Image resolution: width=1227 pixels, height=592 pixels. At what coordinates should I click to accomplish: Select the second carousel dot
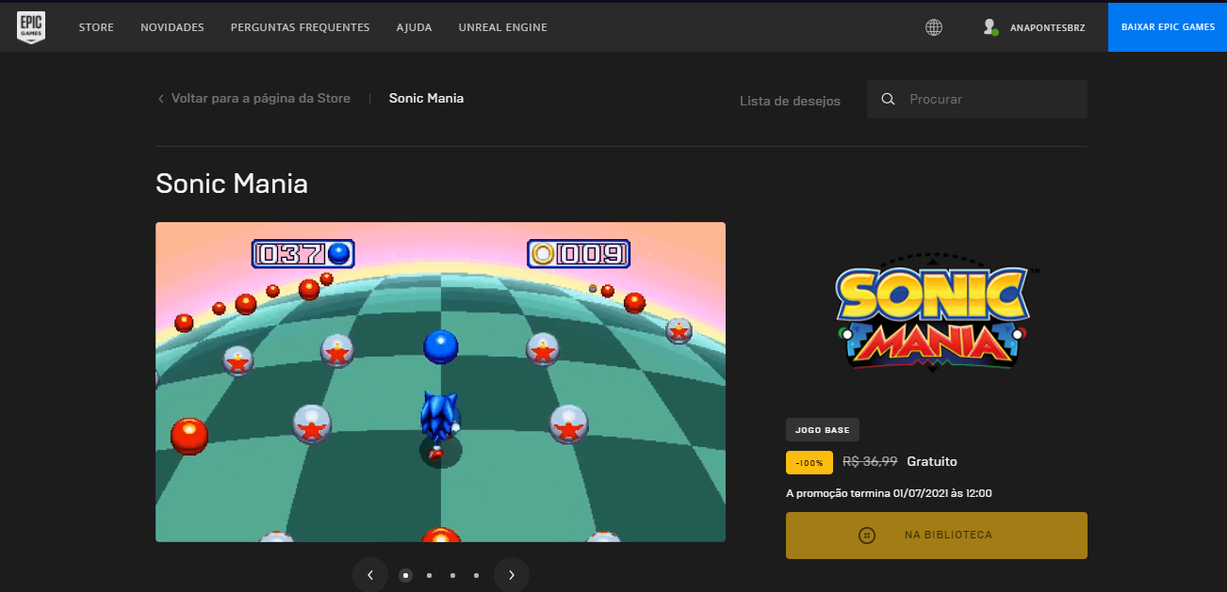click(x=429, y=575)
